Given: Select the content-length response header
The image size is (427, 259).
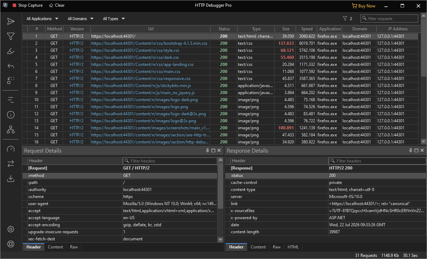Looking at the screenshot, I should 326,232.
